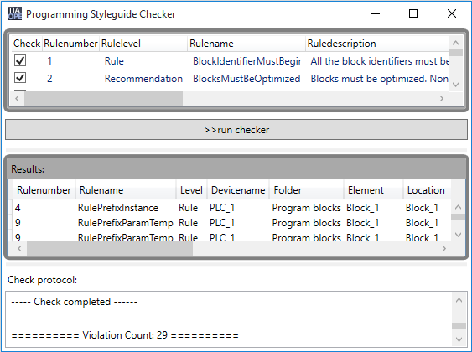The height and width of the screenshot is (352, 472).
Task: Maximize the Programming Styleguide Checker window
Action: pos(413,14)
